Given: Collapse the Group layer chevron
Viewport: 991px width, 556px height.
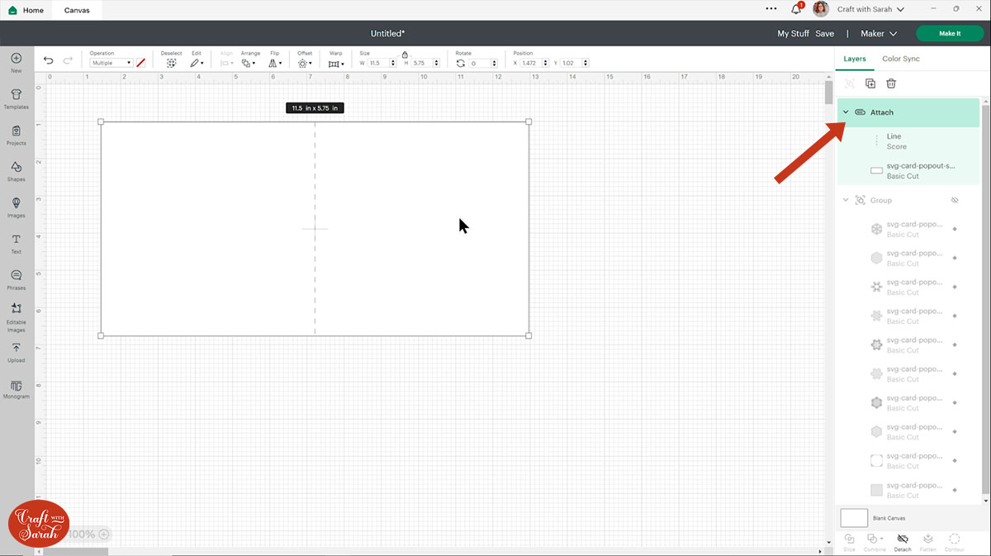Looking at the screenshot, I should click(846, 200).
